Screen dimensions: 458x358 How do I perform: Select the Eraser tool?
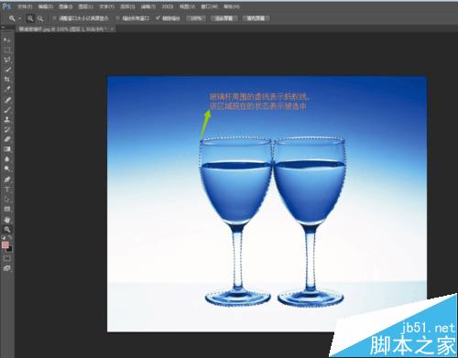(x=7, y=139)
